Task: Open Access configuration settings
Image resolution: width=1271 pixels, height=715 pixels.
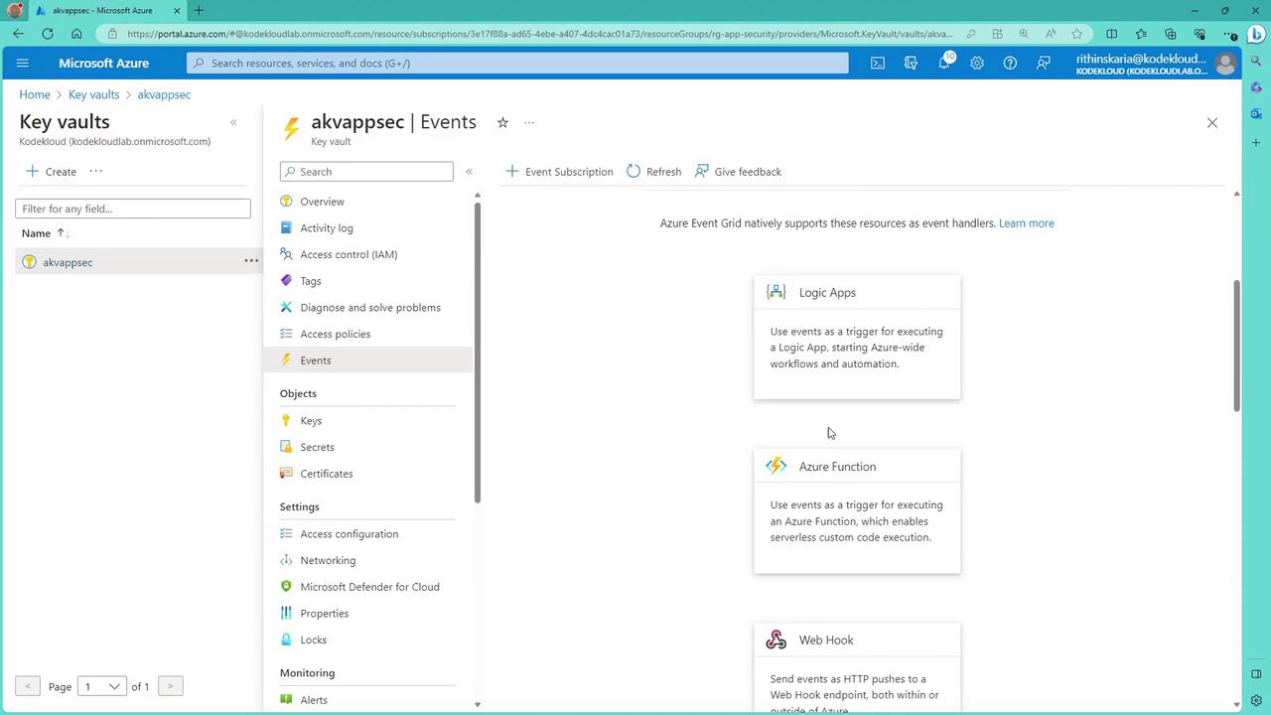Action: point(349,534)
